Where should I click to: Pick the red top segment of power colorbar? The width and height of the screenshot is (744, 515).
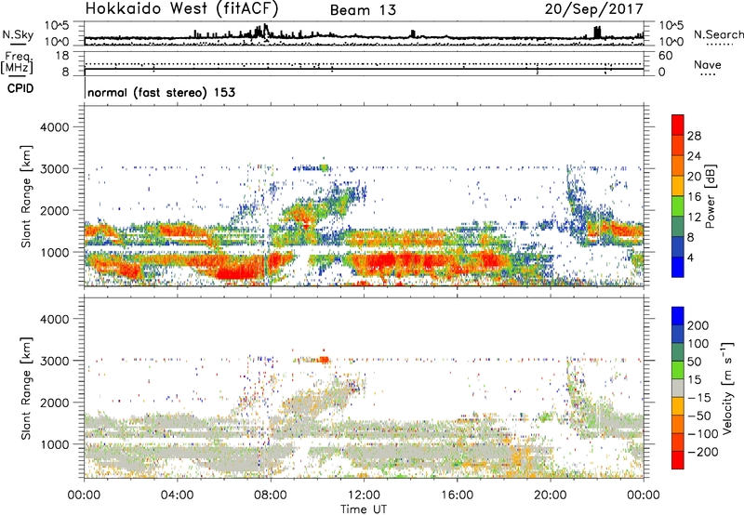coord(678,125)
